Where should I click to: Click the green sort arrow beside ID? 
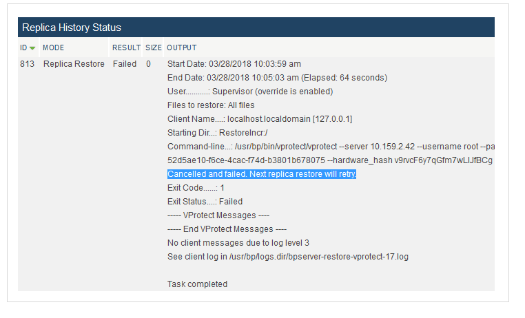point(32,48)
